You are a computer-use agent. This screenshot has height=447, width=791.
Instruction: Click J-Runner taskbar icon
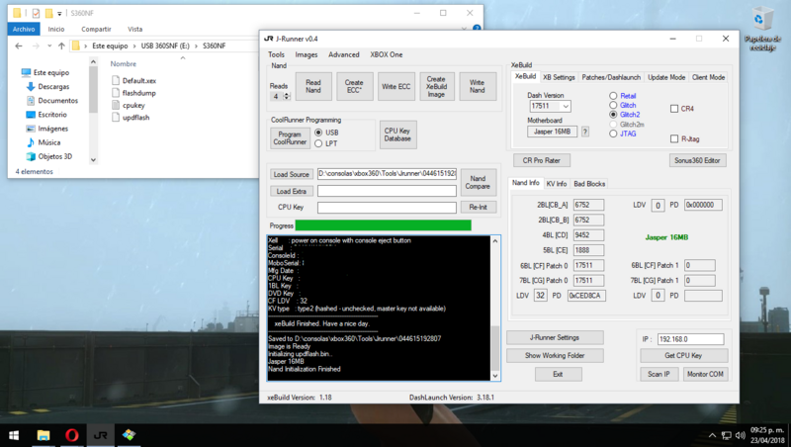pos(101,435)
